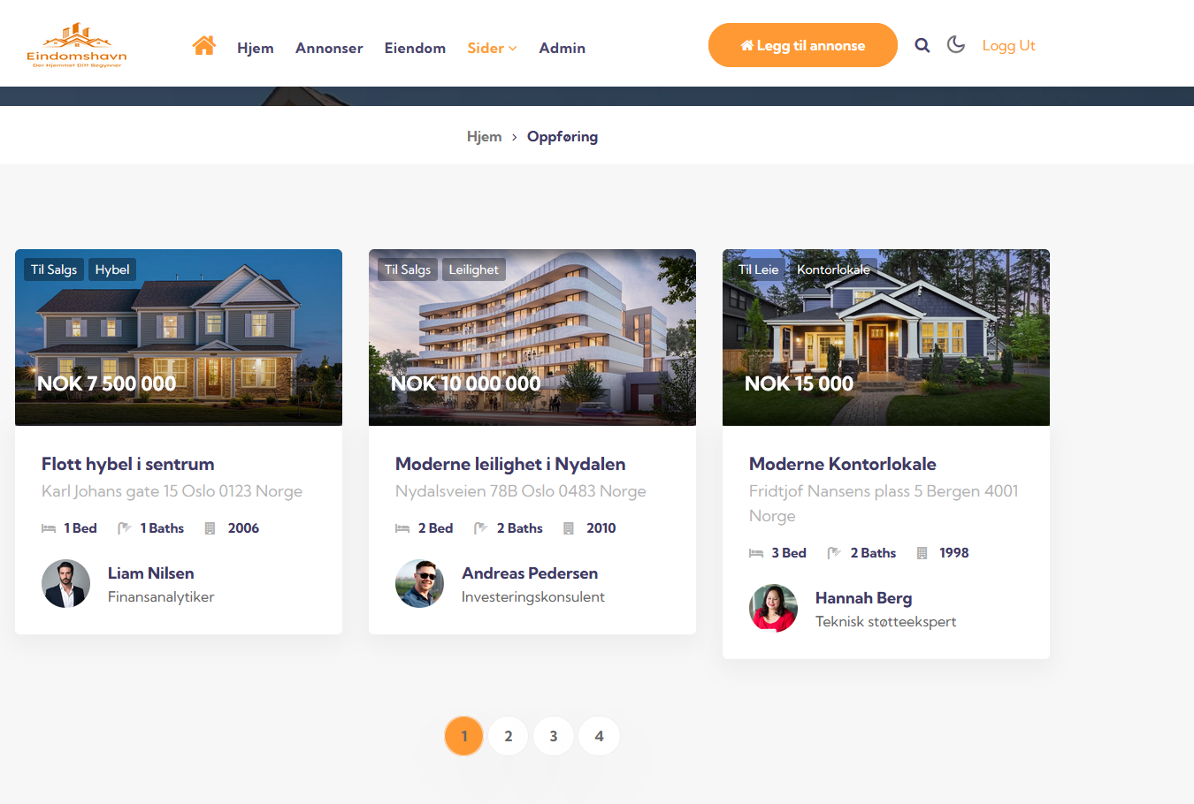
Task: Click the Eindomshavn logo
Action: pos(77,46)
